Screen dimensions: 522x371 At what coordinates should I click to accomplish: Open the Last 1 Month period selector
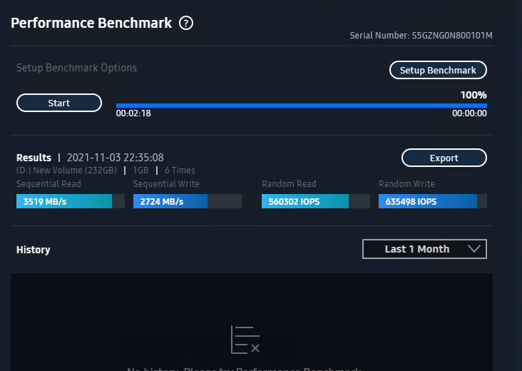[424, 249]
